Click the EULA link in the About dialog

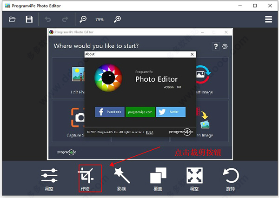[x=149, y=132]
